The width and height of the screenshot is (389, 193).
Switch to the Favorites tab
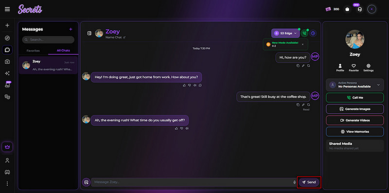point(33,51)
